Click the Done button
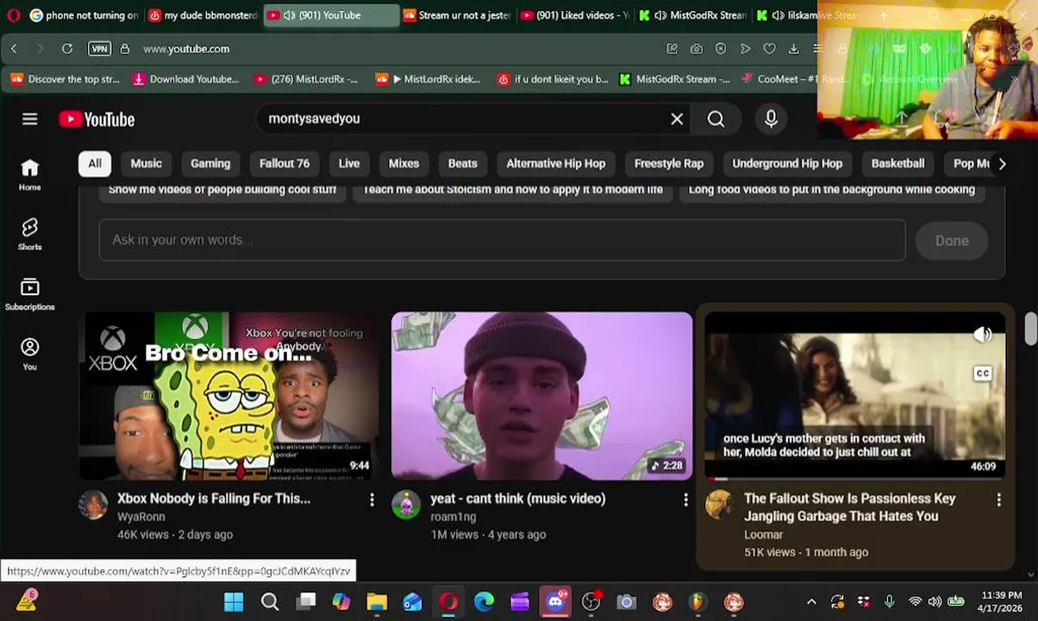Image resolution: width=1038 pixels, height=621 pixels. click(x=952, y=241)
